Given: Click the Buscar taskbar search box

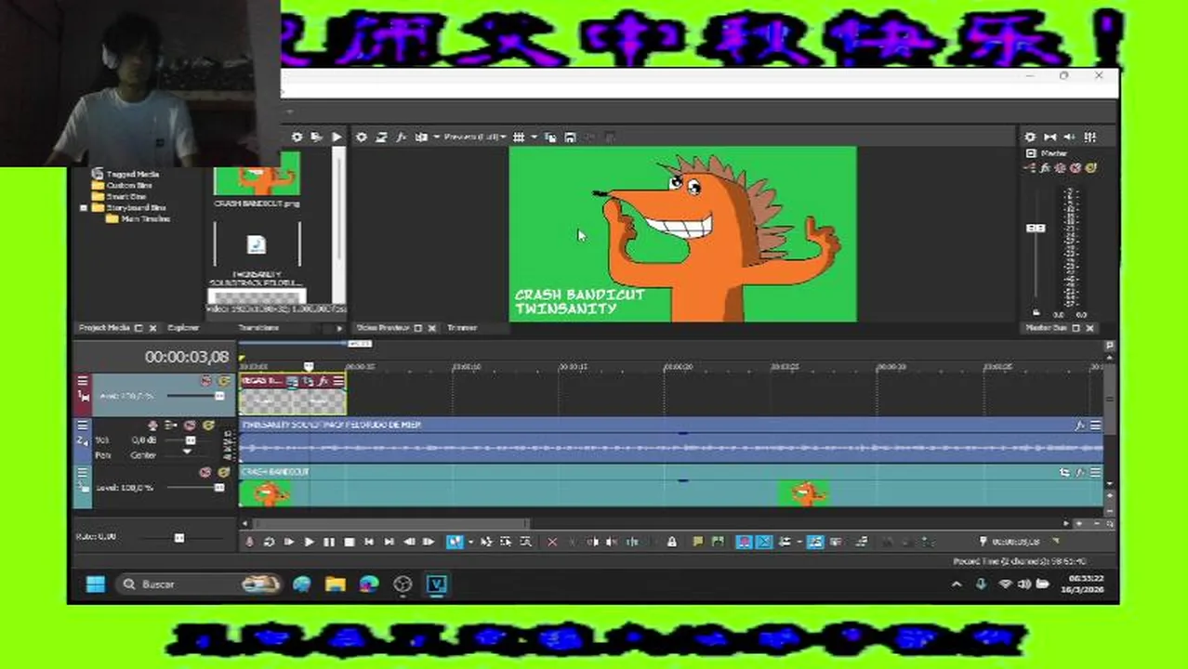Looking at the screenshot, I should pos(199,584).
